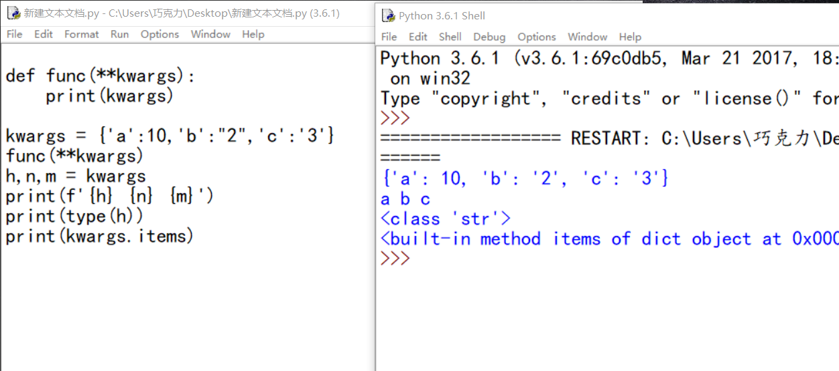Image resolution: width=839 pixels, height=371 pixels.
Task: Click the Python Shell title bar icon
Action: (388, 15)
